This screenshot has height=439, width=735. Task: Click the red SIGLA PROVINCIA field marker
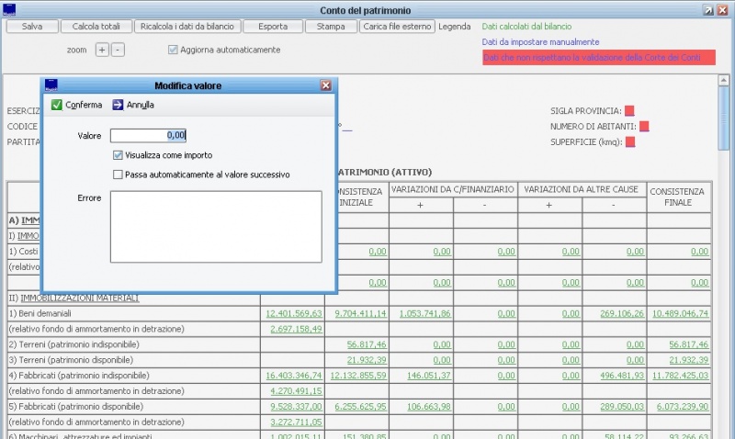coord(629,111)
